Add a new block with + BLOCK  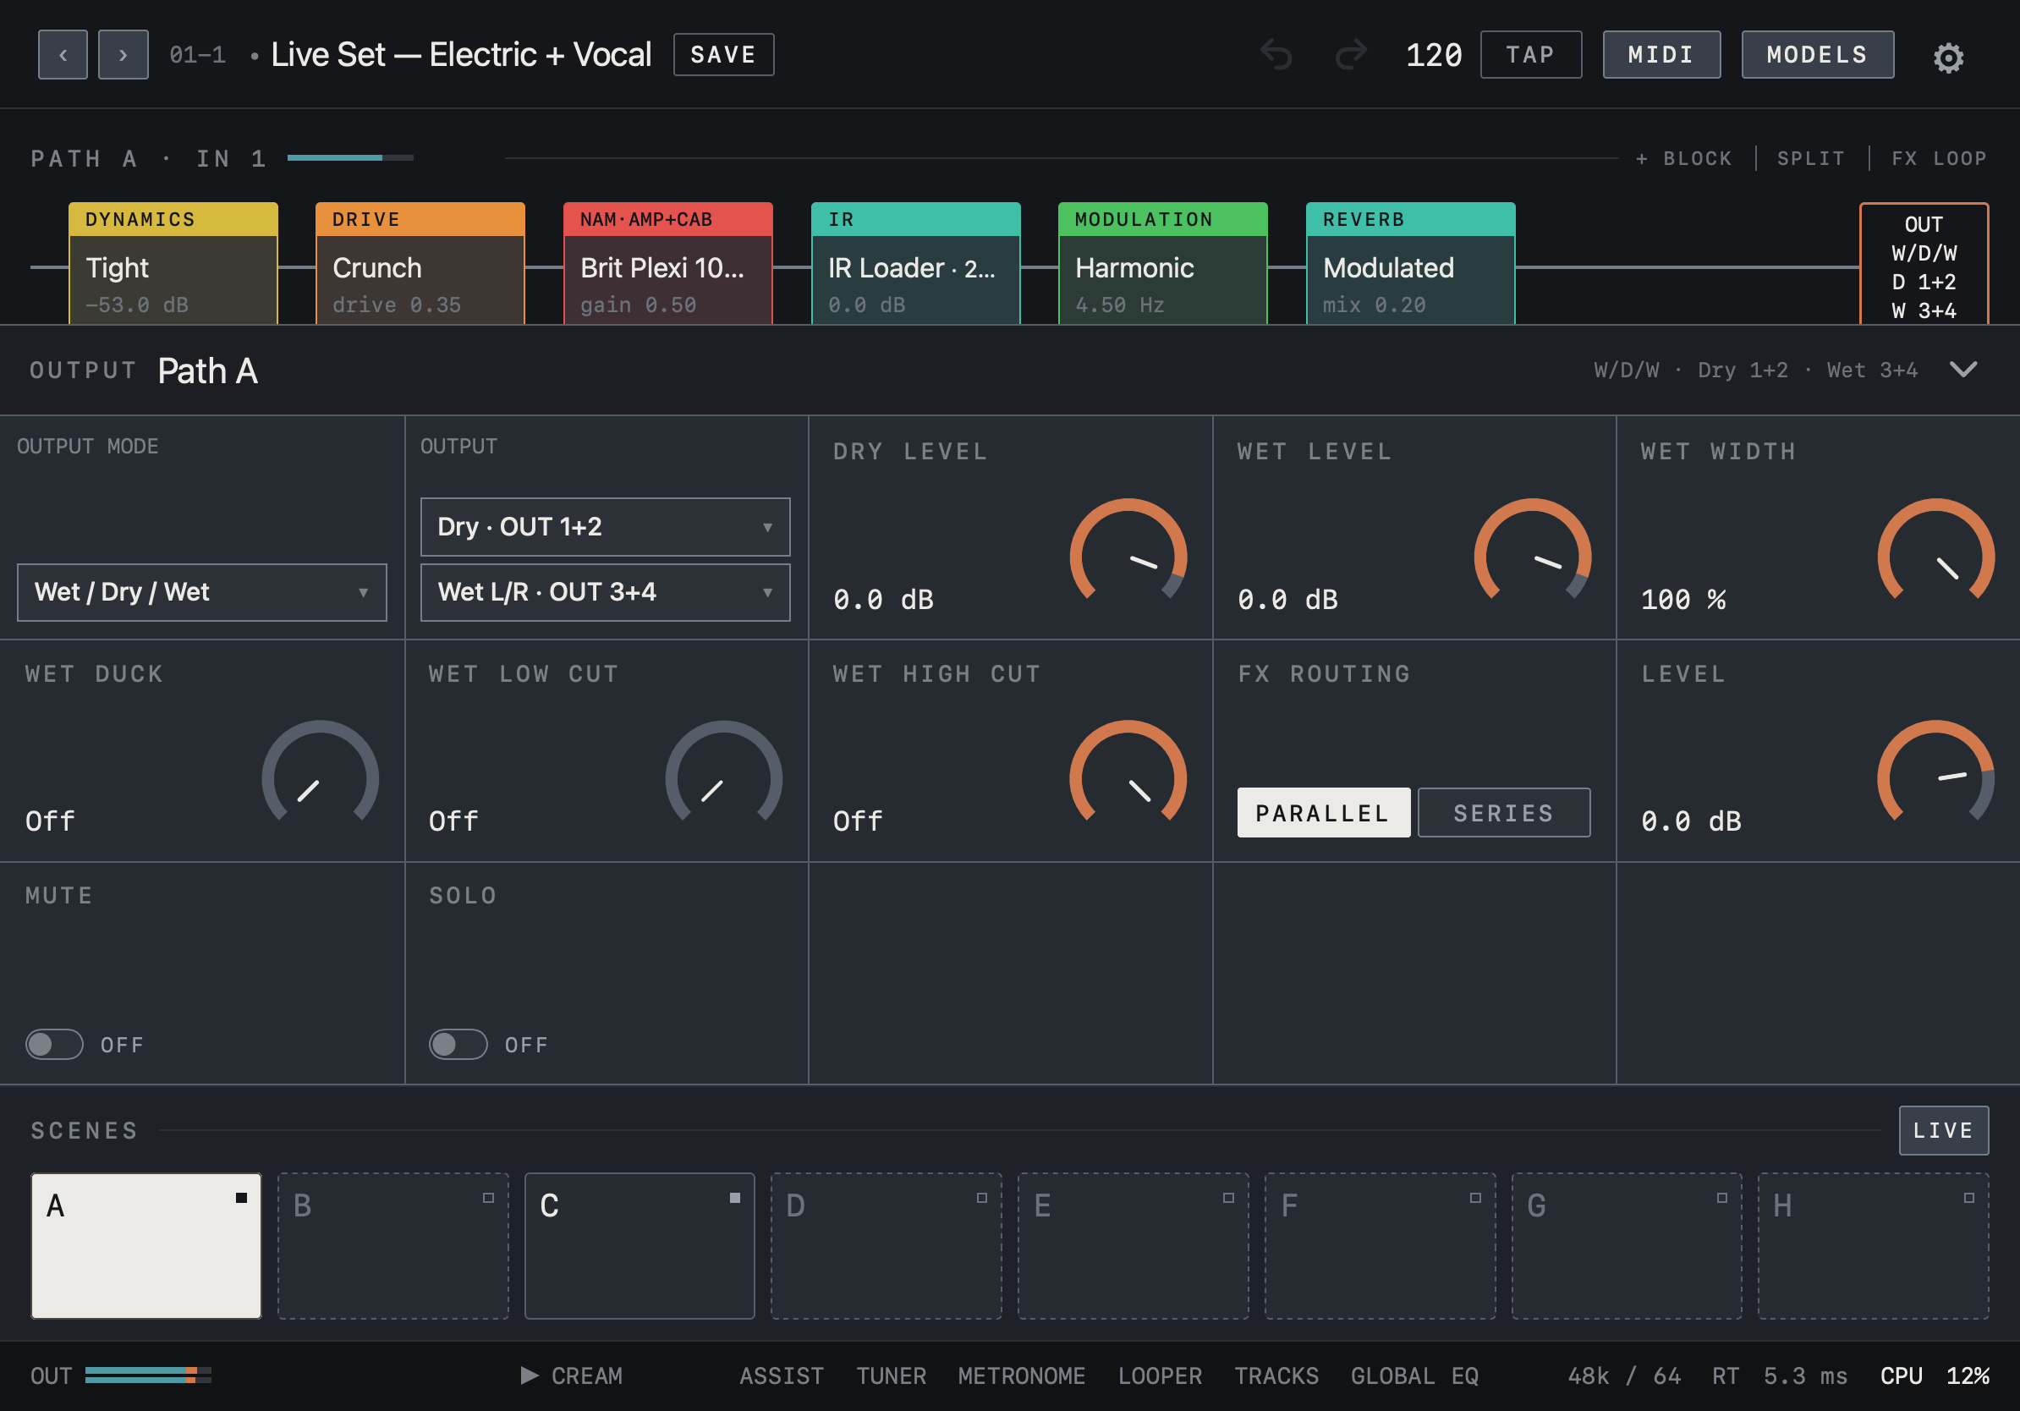point(1683,158)
